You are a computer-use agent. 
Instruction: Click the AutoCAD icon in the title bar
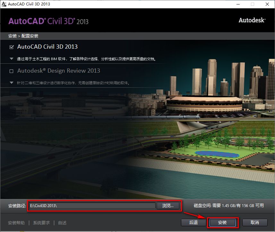tap(4, 4)
